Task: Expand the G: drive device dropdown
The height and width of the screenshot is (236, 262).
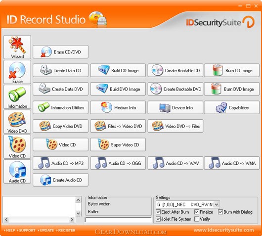Action: click(217, 204)
